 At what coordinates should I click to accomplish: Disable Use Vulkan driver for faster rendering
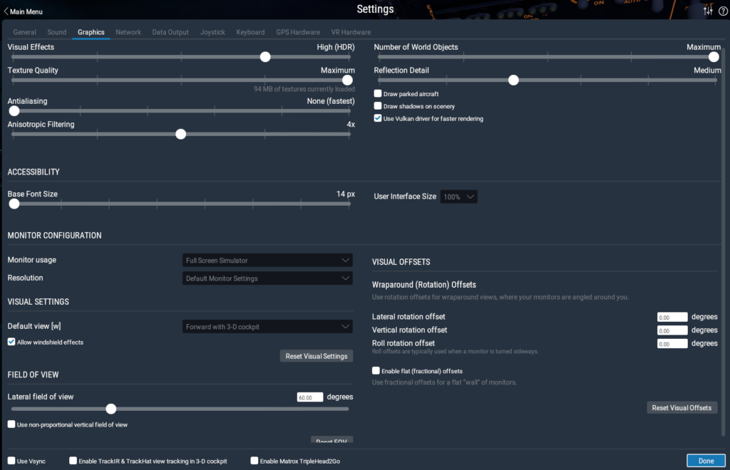(x=378, y=118)
